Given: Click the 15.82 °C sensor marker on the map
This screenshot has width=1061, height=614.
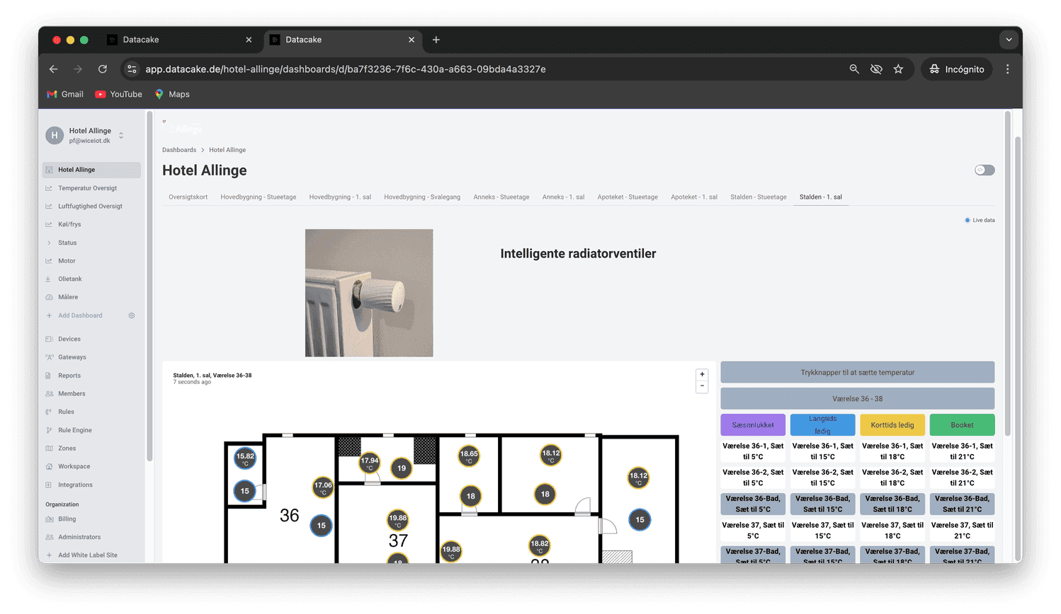Looking at the screenshot, I should 245,458.
